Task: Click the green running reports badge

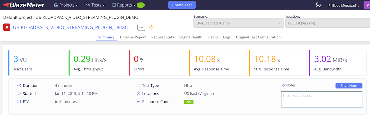Action: pos(141,5)
